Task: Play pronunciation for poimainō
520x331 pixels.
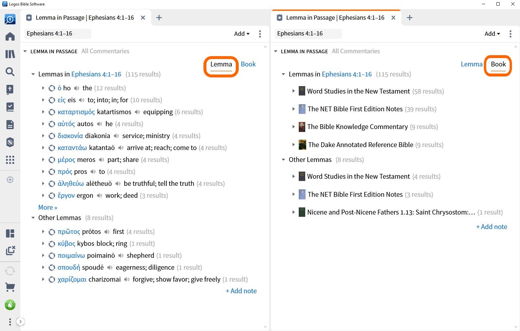Action: (121, 256)
